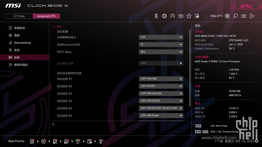
Task: Click the greyed 启动模式选择 UEFI dropdown
Action: coord(161,63)
